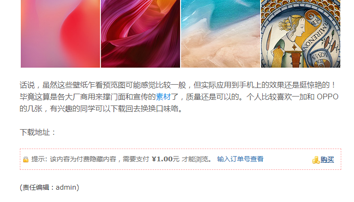
Task: Click the 责任编辑 admin credit line
Action: (x=50, y=187)
